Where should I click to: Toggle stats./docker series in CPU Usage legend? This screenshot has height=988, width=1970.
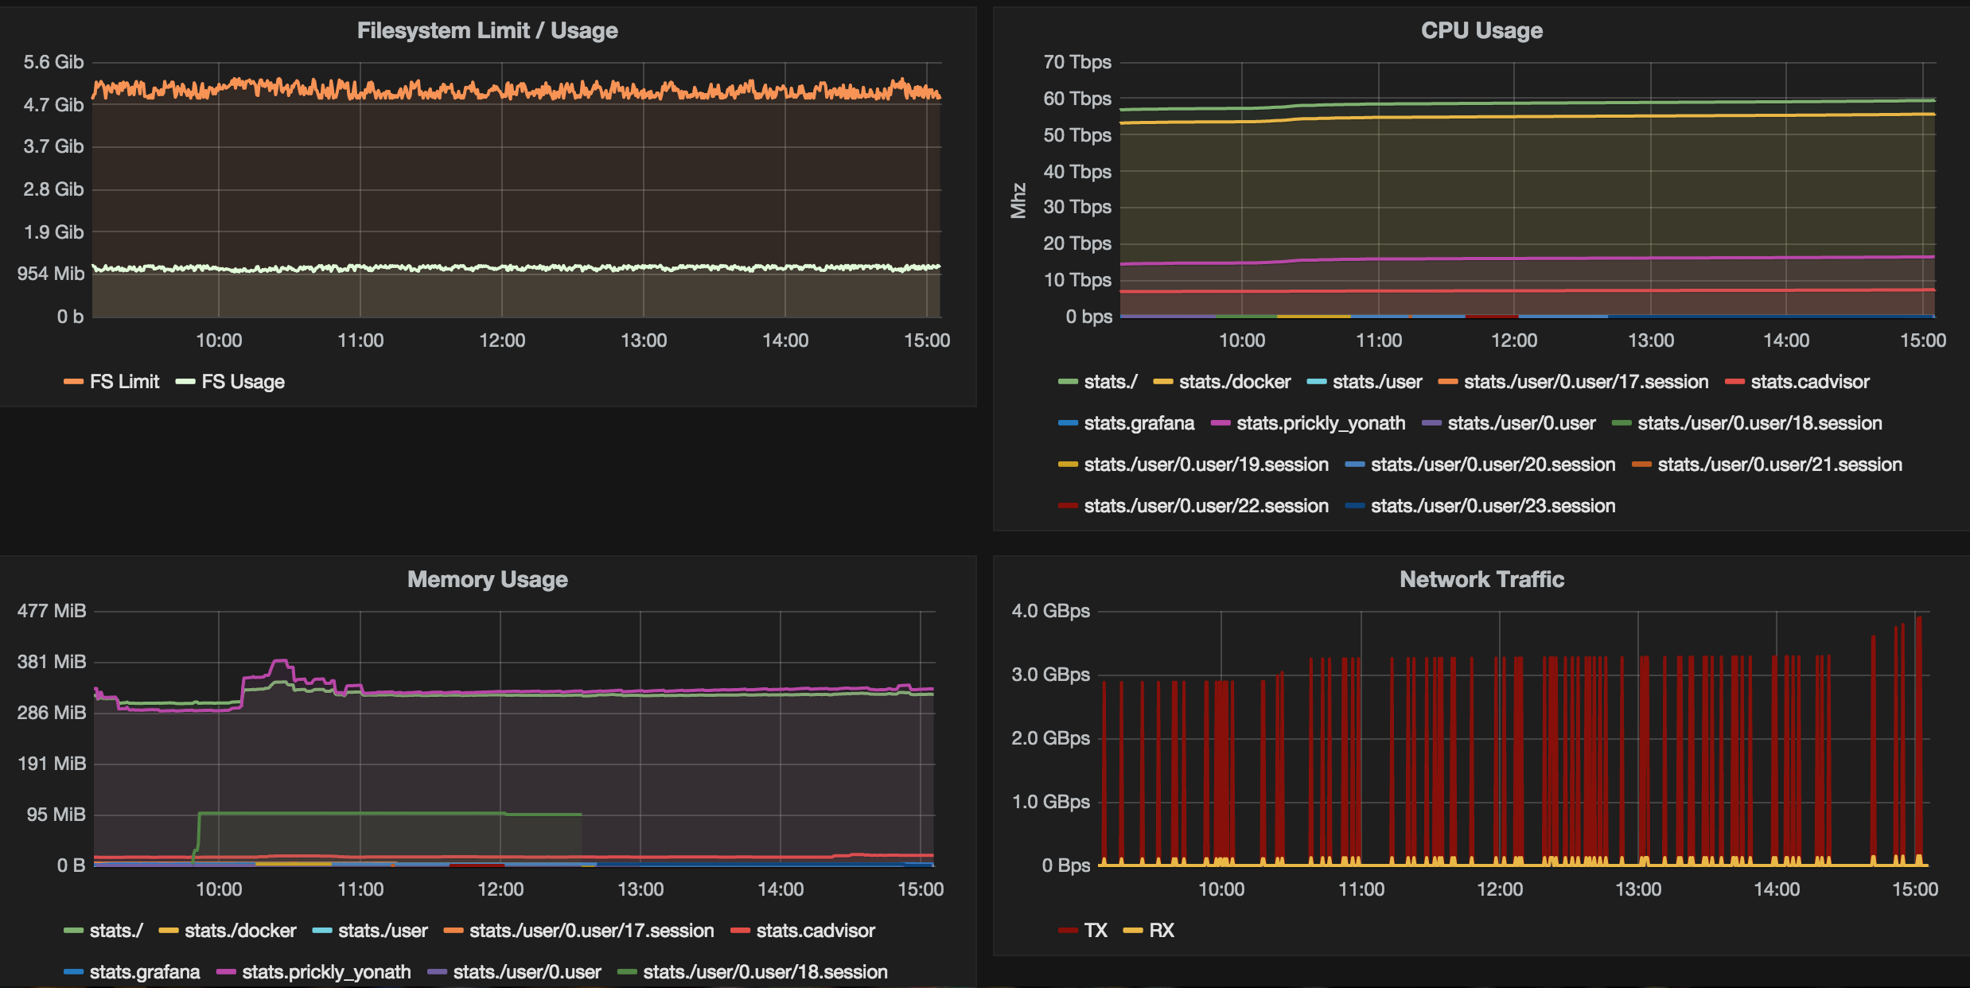pyautogui.click(x=1235, y=382)
